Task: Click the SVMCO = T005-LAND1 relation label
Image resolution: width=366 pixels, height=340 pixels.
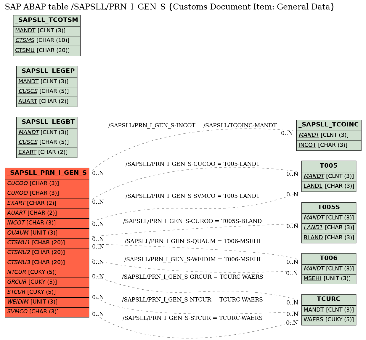Action: 192,196
